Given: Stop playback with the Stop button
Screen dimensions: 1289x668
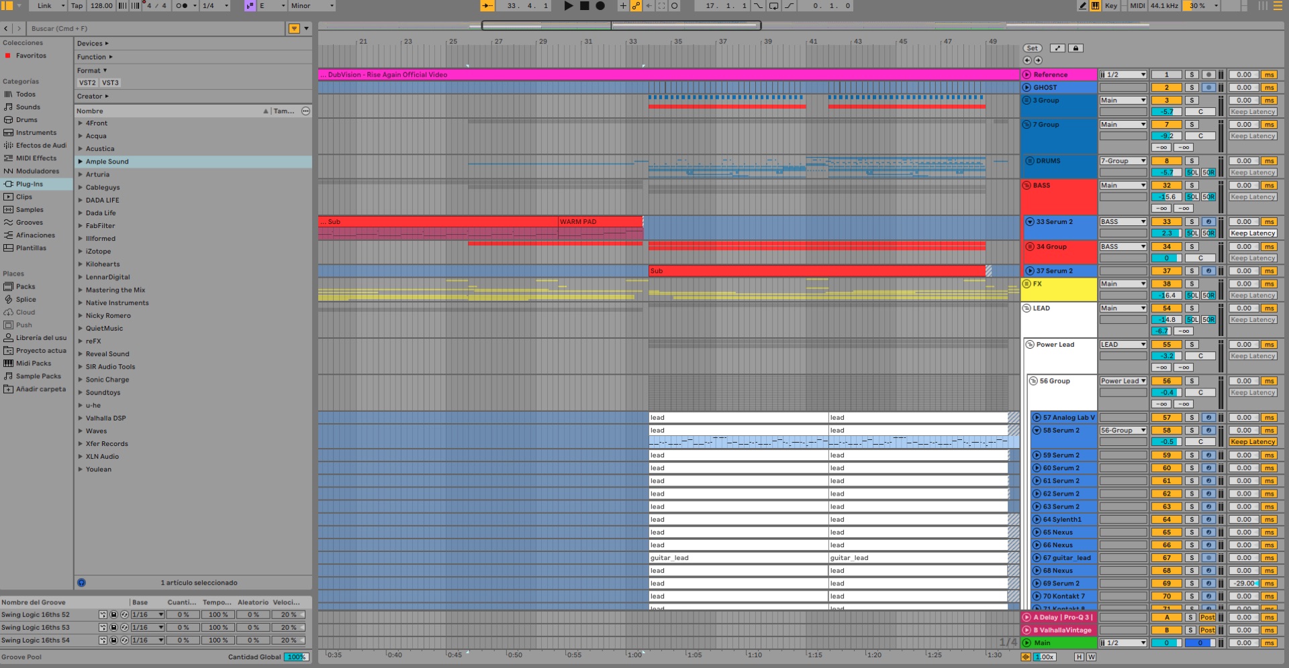Looking at the screenshot, I should click(584, 5).
